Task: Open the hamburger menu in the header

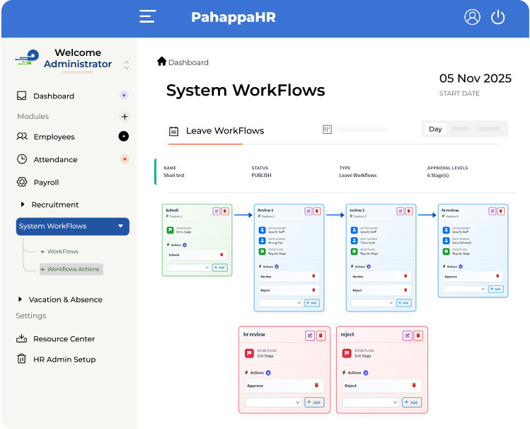Action: tap(147, 17)
